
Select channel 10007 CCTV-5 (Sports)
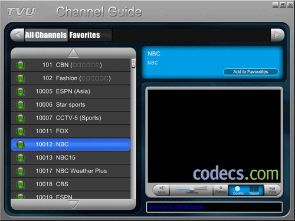click(71, 118)
